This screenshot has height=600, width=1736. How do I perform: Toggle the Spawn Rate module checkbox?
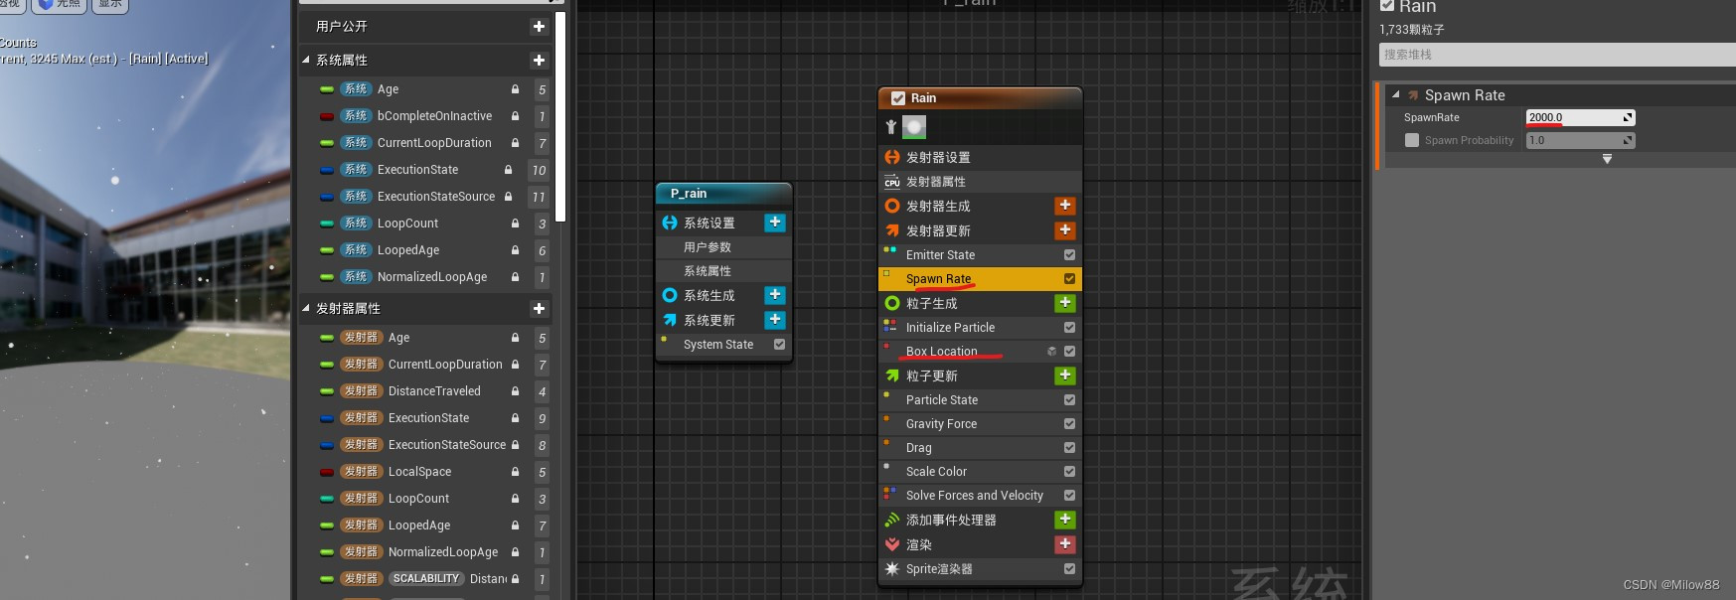(x=1069, y=279)
